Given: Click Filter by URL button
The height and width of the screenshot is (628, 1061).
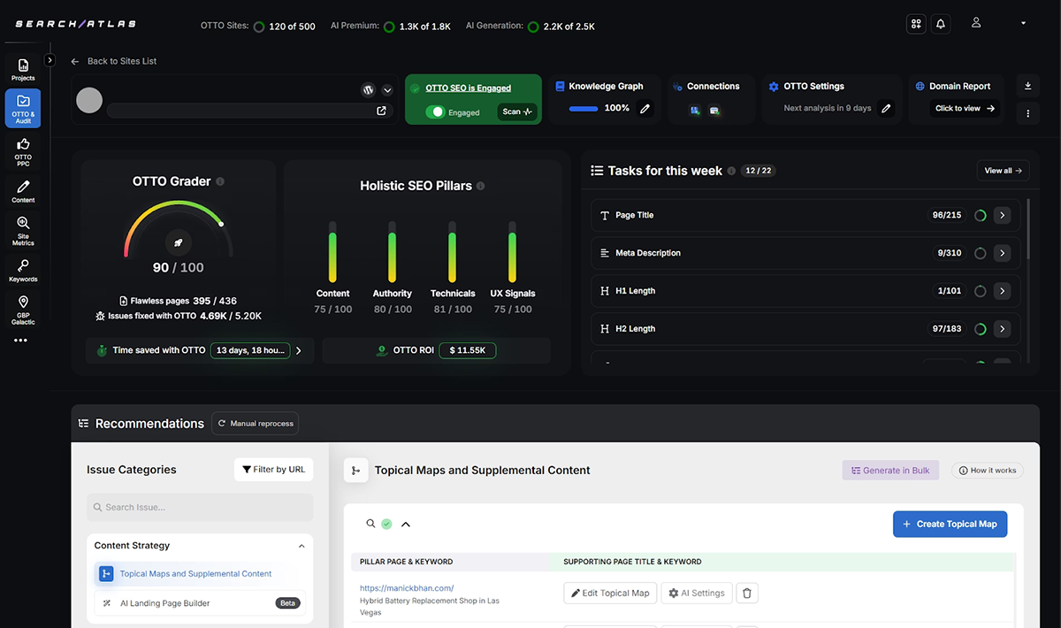Looking at the screenshot, I should [x=273, y=470].
